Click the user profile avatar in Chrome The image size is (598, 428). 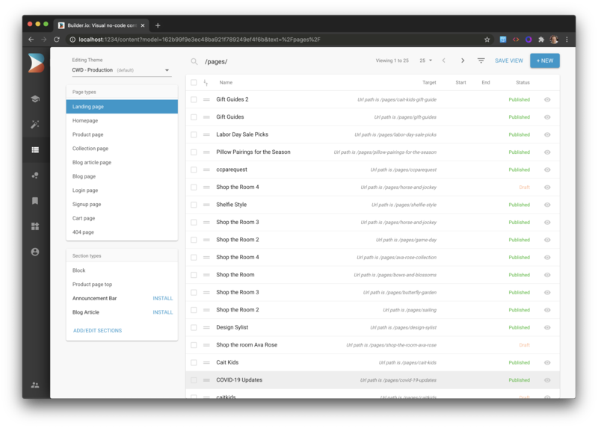(554, 40)
